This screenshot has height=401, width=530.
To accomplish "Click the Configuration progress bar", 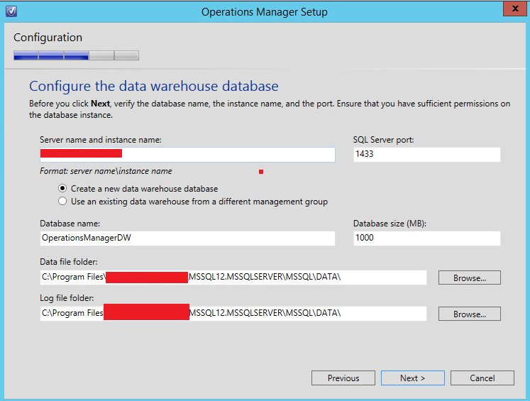I will 76,55.
